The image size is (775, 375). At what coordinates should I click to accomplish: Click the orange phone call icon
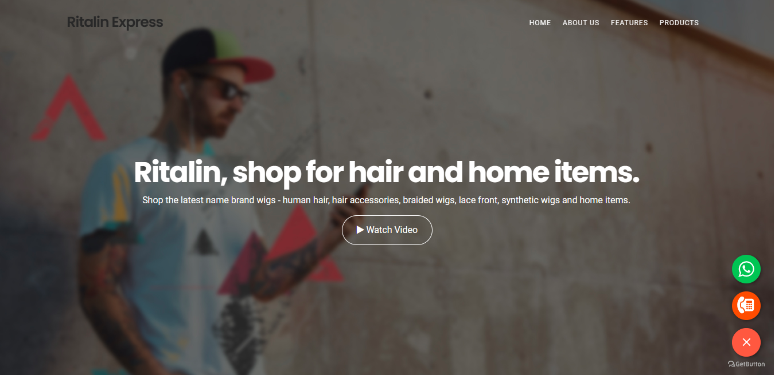[x=746, y=306]
